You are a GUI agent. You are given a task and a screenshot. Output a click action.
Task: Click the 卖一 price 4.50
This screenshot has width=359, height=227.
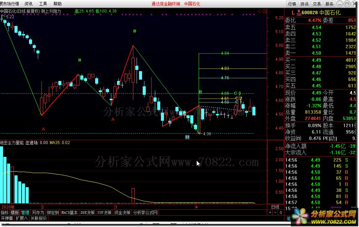316,53
